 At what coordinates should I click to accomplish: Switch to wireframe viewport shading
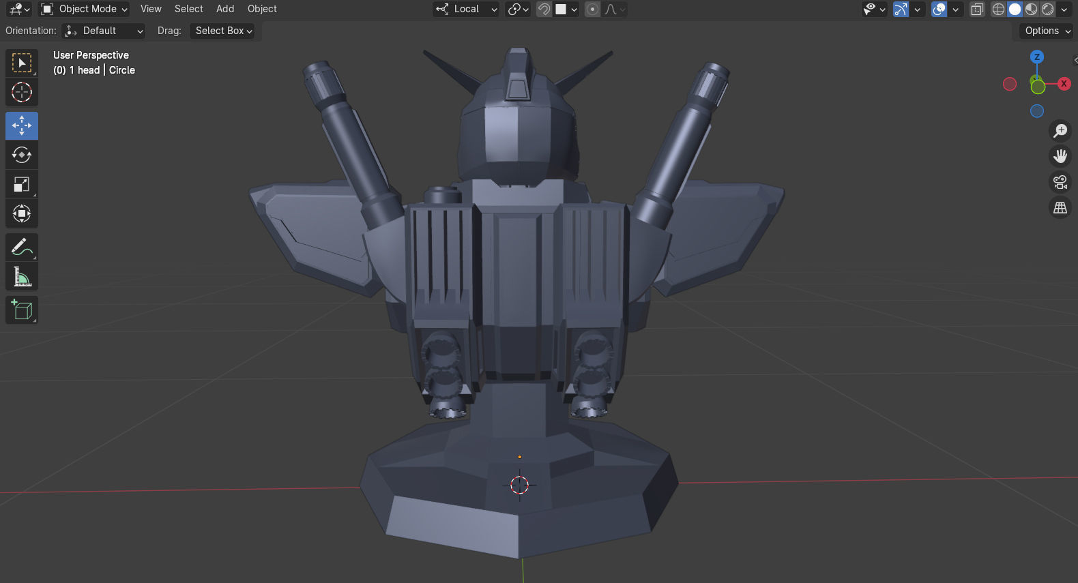[x=998, y=9]
